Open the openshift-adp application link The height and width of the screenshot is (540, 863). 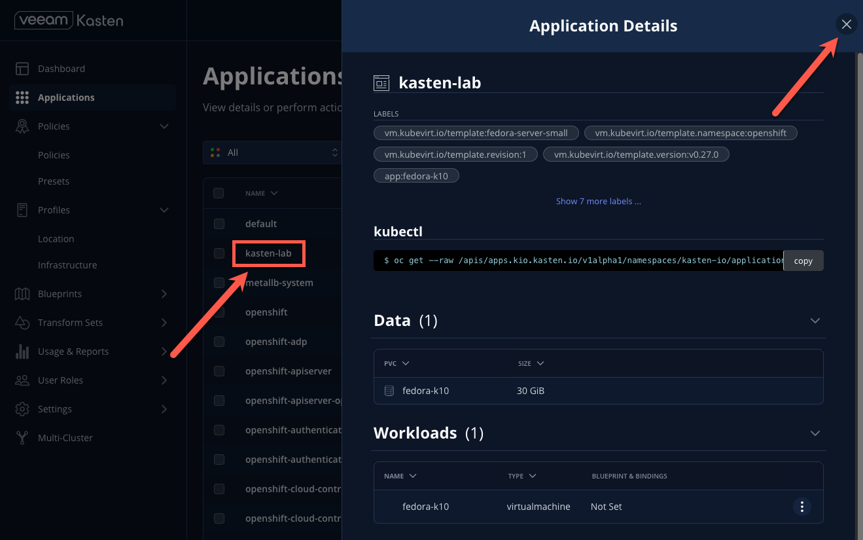(x=276, y=342)
